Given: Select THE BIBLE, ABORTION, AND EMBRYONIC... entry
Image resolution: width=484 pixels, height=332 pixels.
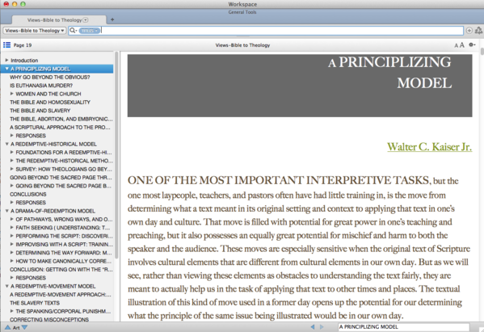Looking at the screenshot, I should (61, 119).
